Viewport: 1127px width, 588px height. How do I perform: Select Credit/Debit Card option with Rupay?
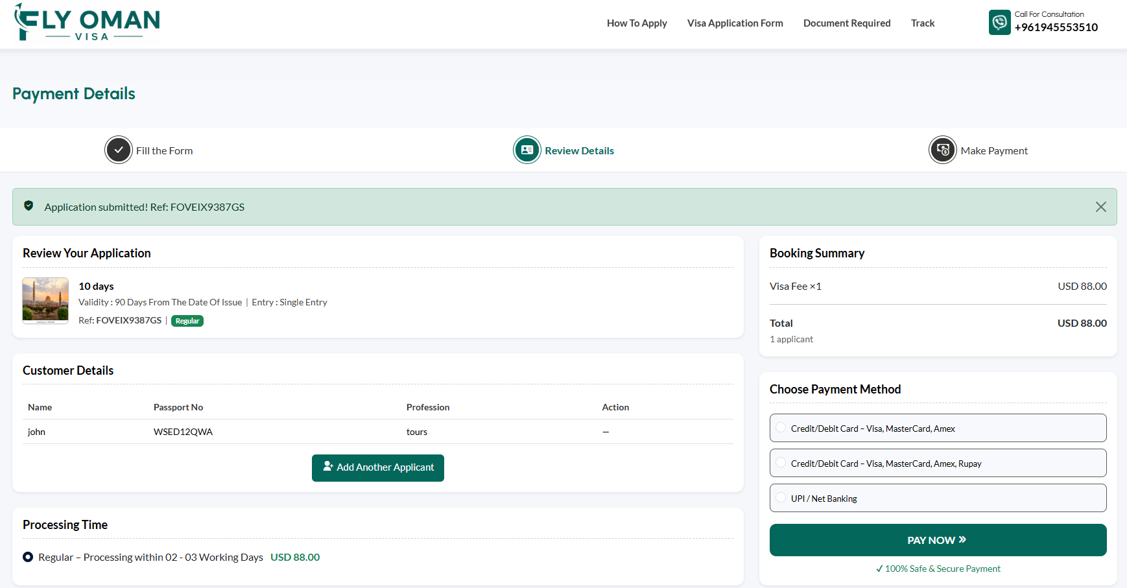938,463
